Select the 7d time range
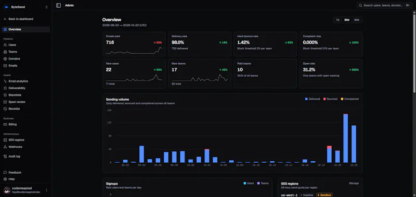The width and height of the screenshot is (416, 197). pos(337,20)
